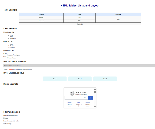Click the iframe scrollbar up arrow
The height and width of the screenshot is (129, 155).
(95, 89)
